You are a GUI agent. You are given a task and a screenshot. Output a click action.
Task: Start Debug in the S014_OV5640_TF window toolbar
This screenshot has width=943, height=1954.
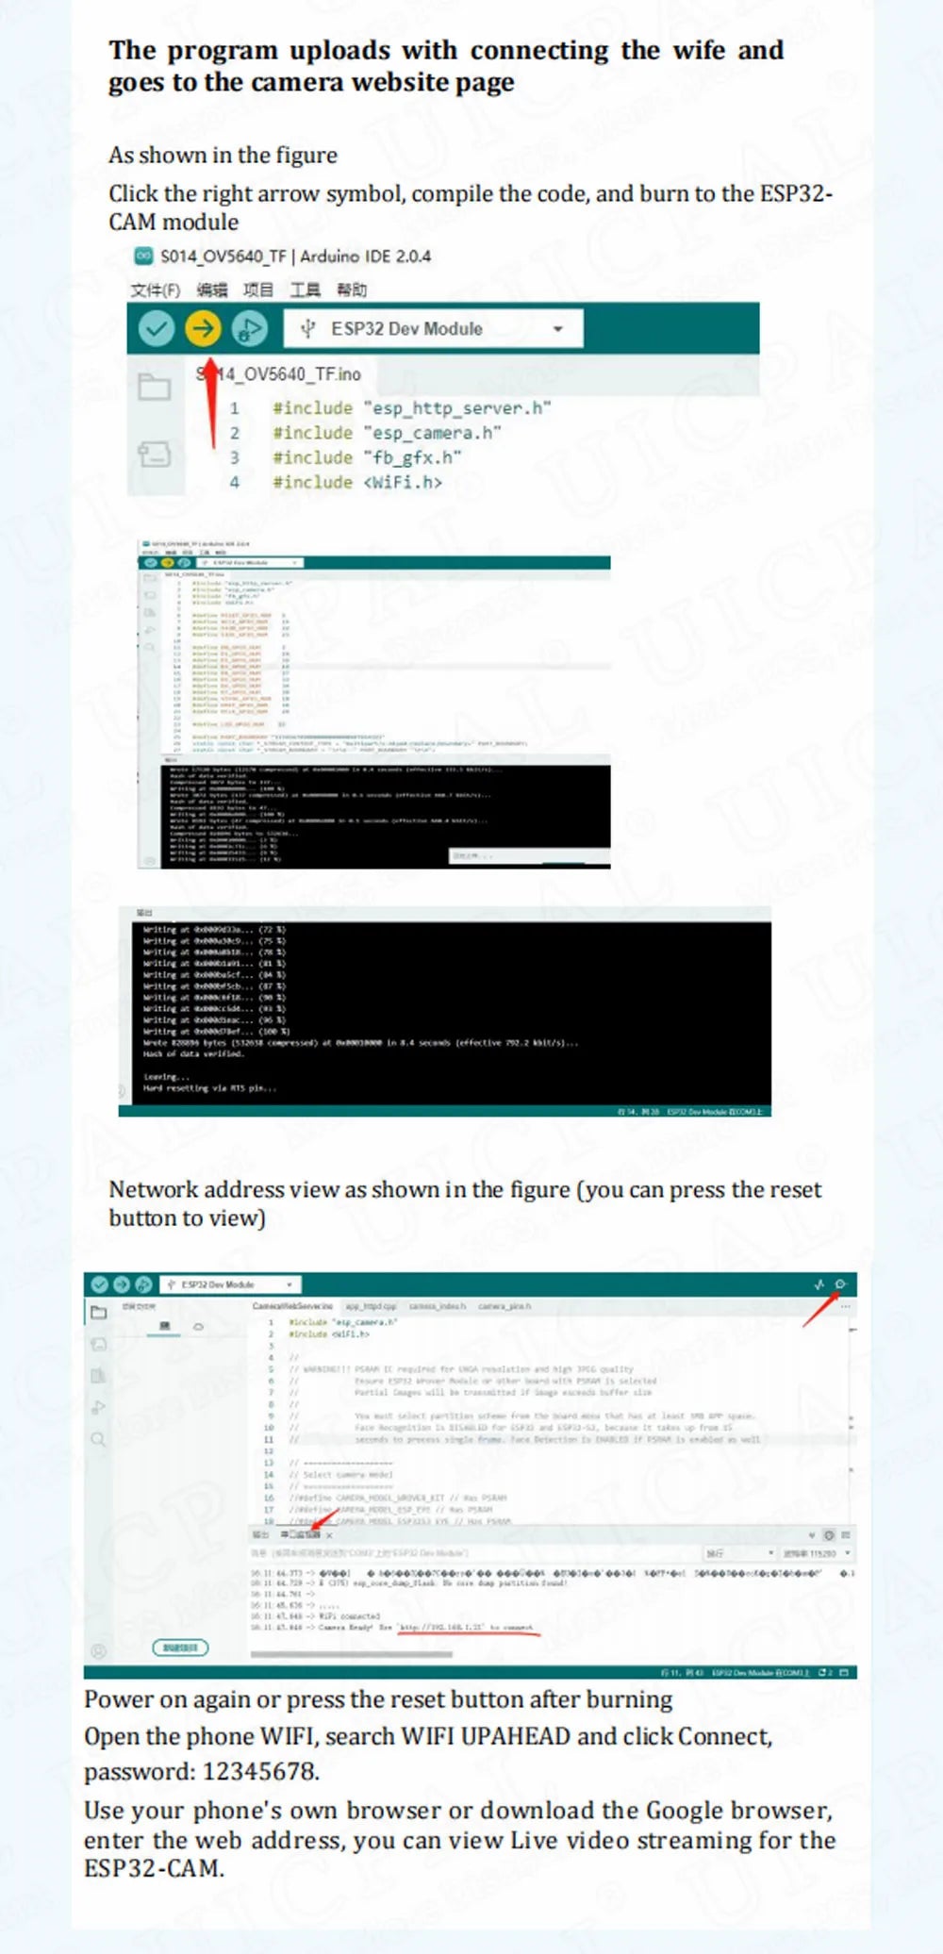249,328
